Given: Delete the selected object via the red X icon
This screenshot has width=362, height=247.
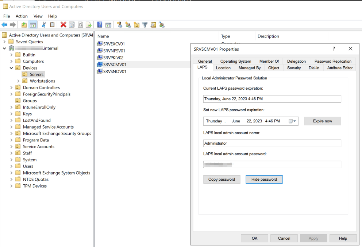Looking at the screenshot, I should click(63, 25).
